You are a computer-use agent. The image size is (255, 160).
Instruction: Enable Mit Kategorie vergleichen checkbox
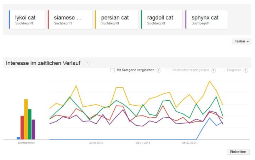click(x=113, y=70)
